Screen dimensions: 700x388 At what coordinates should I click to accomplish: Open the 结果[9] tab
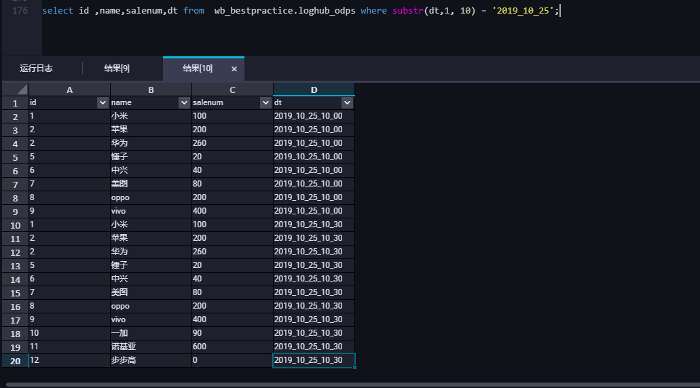[117, 69]
